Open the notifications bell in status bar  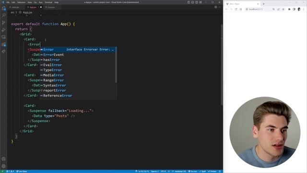220,171
